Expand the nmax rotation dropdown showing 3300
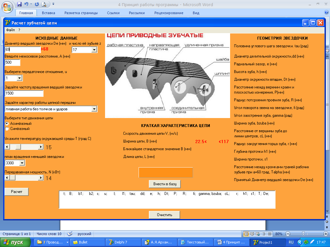 click(x=22, y=163)
